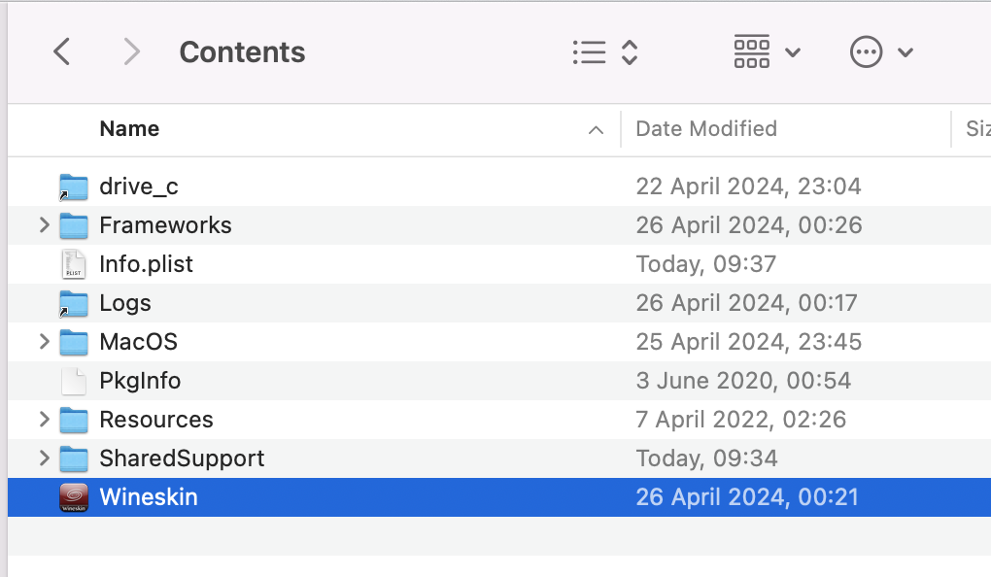The height and width of the screenshot is (577, 991).
Task: Expand the SharedSupport folder
Action: [45, 458]
